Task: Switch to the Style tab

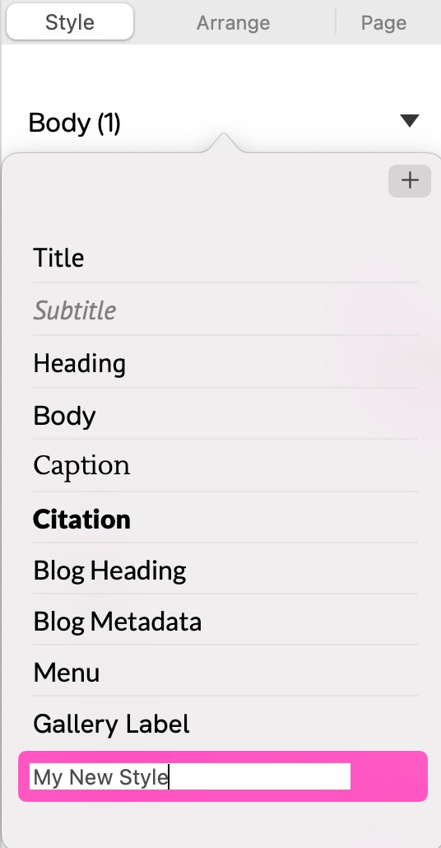Action: click(70, 22)
